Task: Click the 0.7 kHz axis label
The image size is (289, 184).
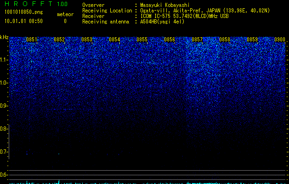Action: (4, 152)
